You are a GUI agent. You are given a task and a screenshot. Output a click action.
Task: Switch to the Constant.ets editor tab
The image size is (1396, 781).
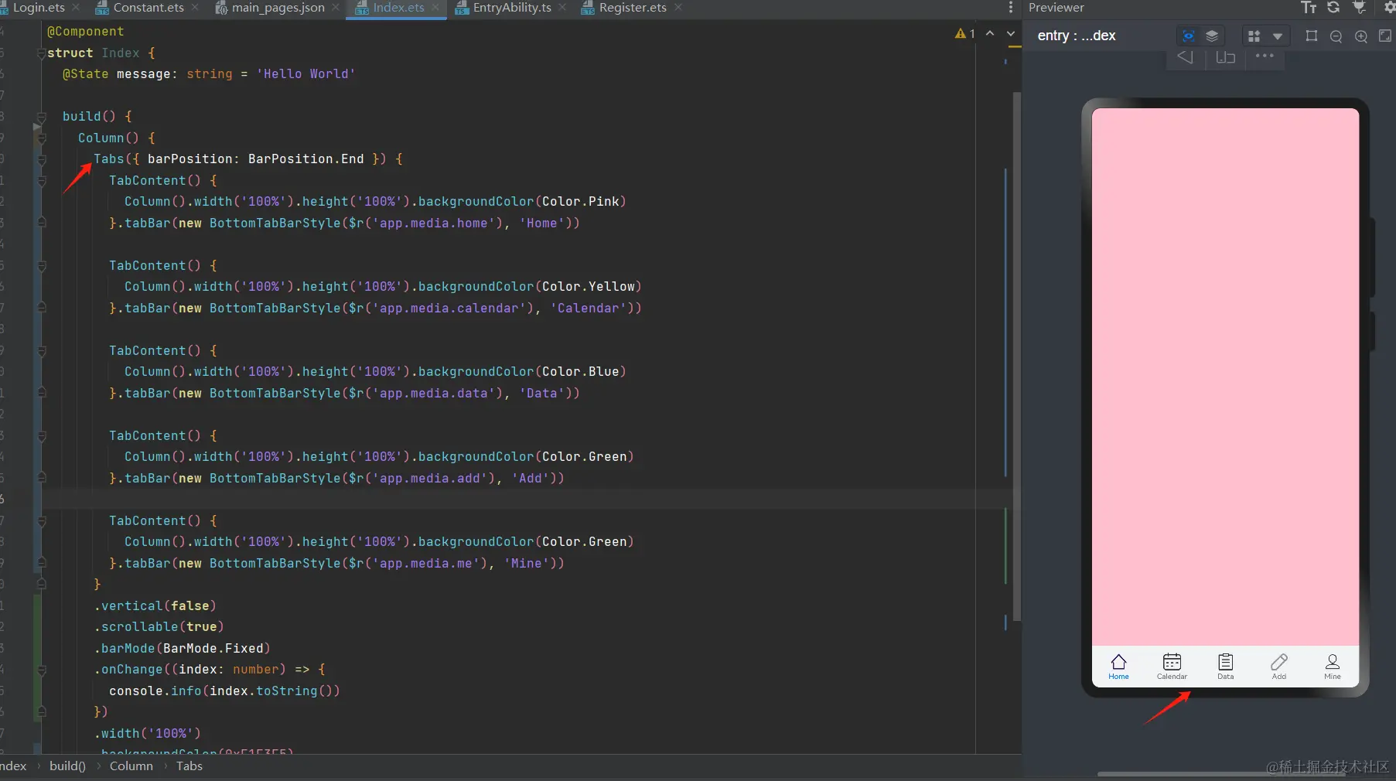pyautogui.click(x=148, y=8)
